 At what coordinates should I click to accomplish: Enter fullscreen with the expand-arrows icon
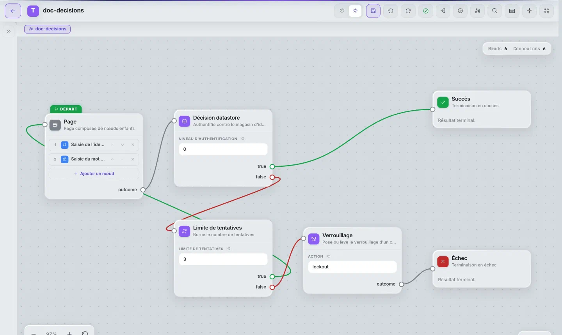coord(546,11)
